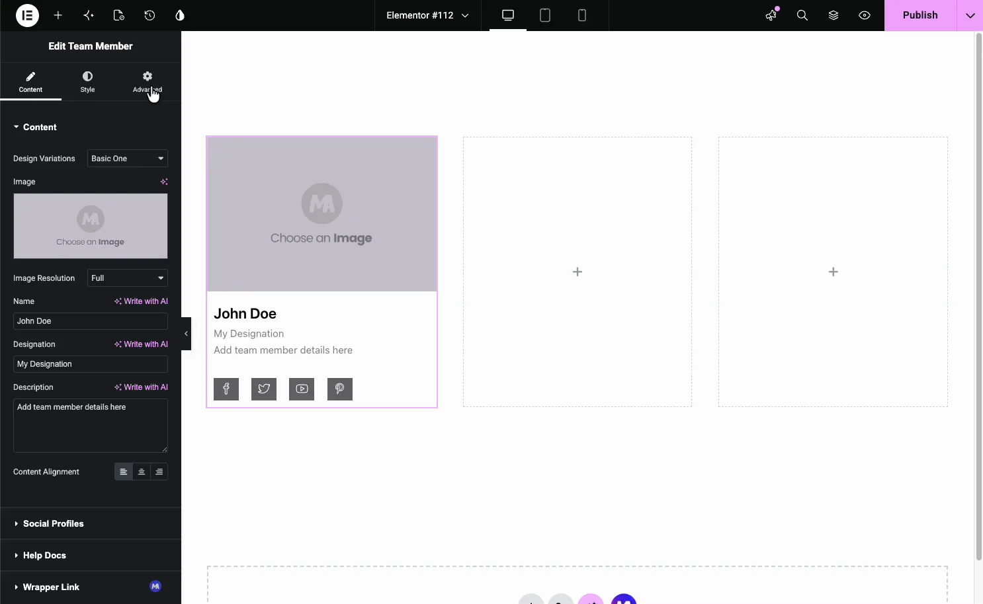
Task: Click My Designation text on canvas
Action: [249, 334]
